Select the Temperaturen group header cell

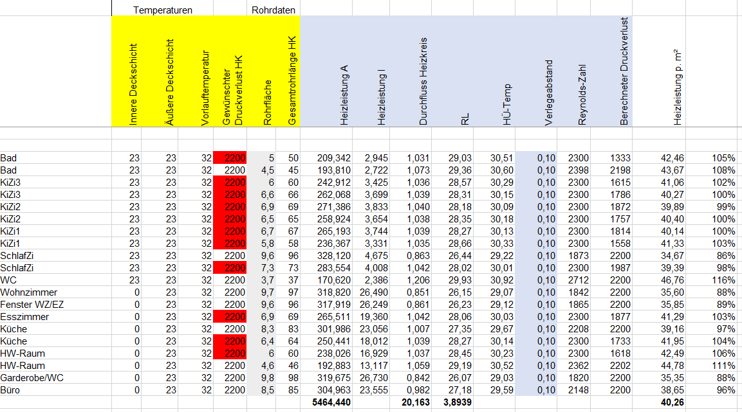coord(162,10)
